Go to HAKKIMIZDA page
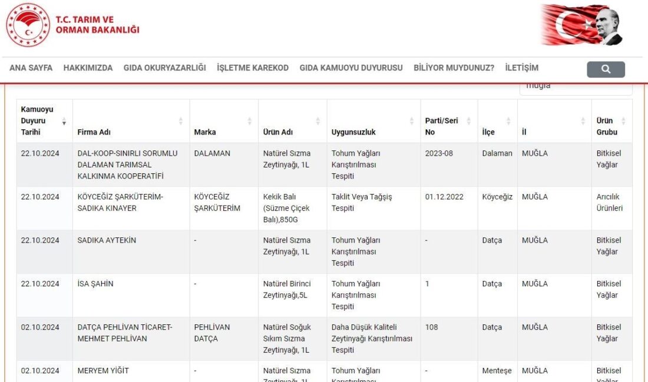648x382 pixels. tap(88, 68)
